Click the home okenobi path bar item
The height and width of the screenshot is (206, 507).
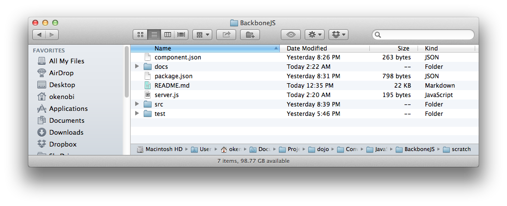pos(231,149)
